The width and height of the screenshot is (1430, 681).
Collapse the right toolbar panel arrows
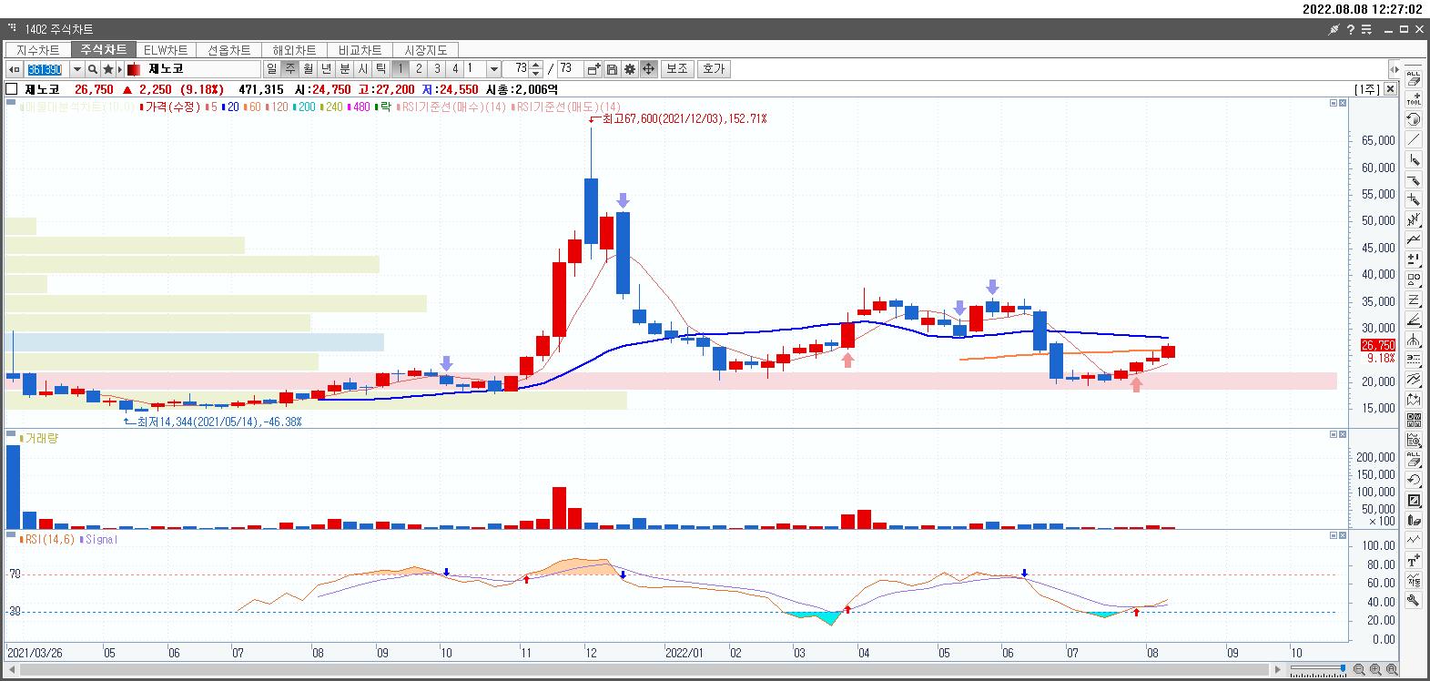[x=1395, y=70]
